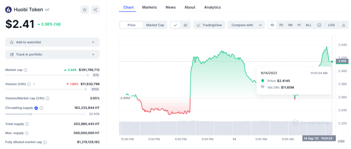Viewport: 351px width, 149px height.
Task: Select the Price toggle option
Action: [x=131, y=25]
